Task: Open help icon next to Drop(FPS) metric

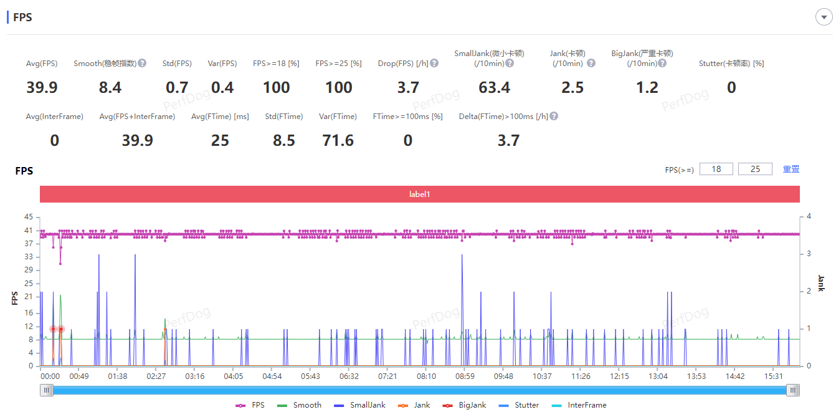Action: [434, 63]
